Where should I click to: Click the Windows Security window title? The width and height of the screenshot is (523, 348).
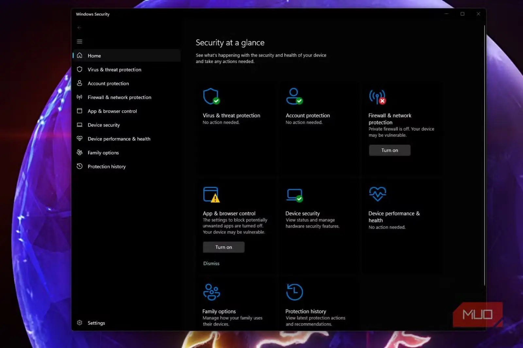(93, 14)
